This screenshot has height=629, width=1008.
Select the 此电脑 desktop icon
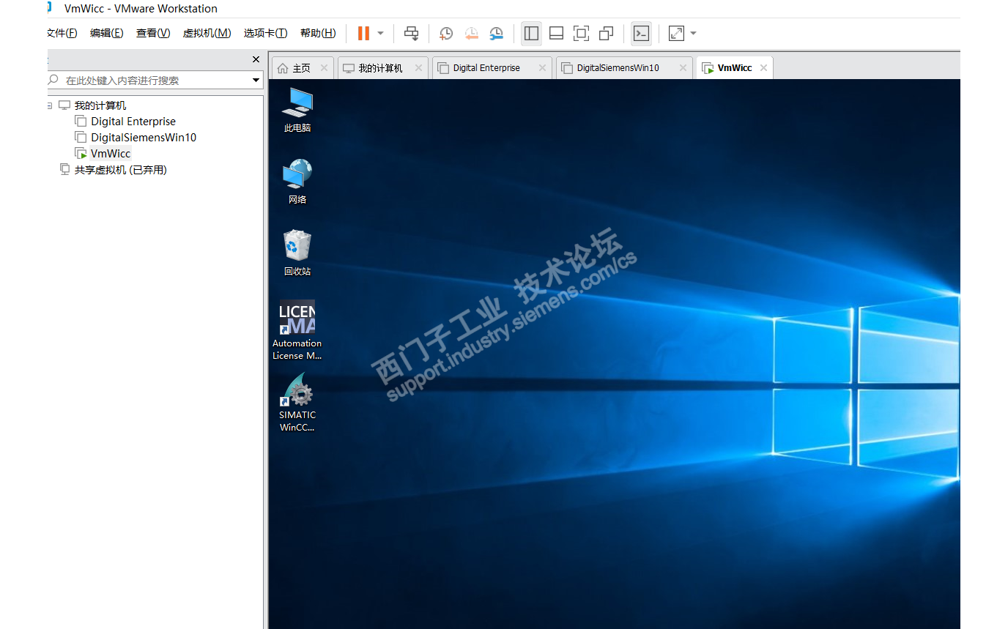click(x=297, y=110)
